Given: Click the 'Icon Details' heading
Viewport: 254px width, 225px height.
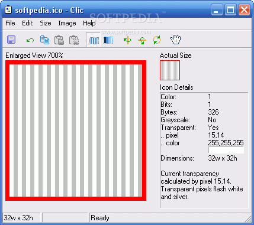Looking at the screenshot, I should click(176, 87).
